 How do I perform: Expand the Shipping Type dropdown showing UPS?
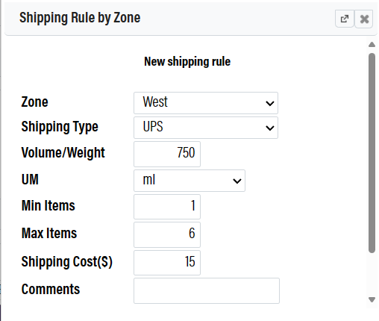(206, 128)
